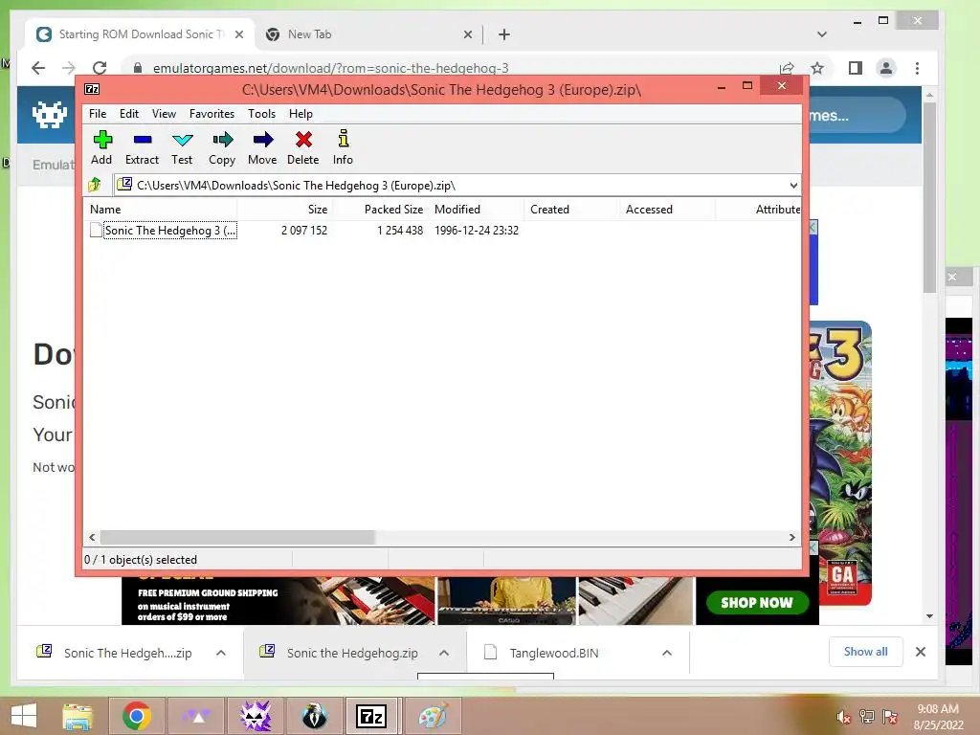Viewport: 980px width, 735px height.
Task: Extract the archive with the Extract tool
Action: (x=142, y=147)
